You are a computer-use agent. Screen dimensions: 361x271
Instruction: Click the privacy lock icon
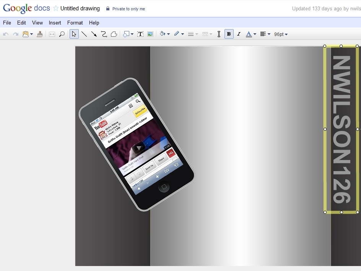[108, 8]
